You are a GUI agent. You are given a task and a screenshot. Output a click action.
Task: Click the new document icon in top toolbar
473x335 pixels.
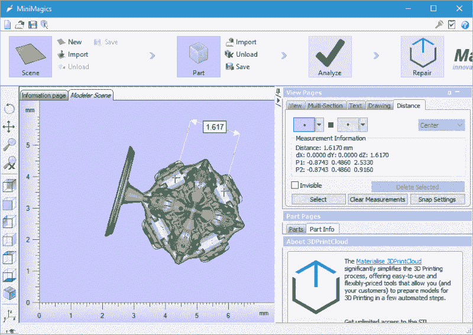tap(7, 24)
